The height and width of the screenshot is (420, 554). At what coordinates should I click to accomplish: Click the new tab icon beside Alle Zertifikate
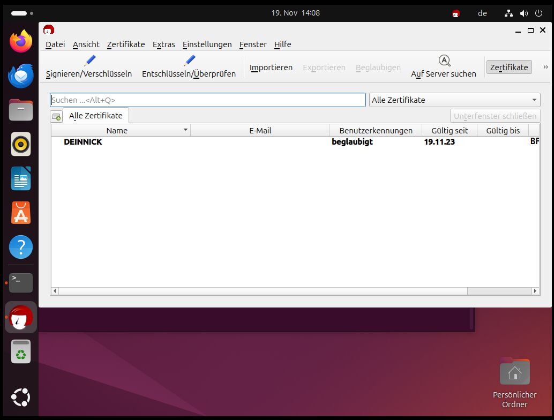56,116
